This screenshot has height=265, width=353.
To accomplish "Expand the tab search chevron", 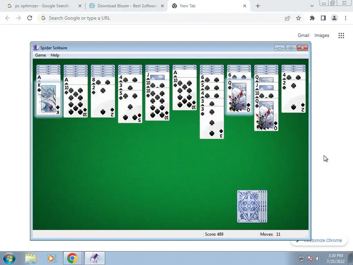I will point(312,6).
